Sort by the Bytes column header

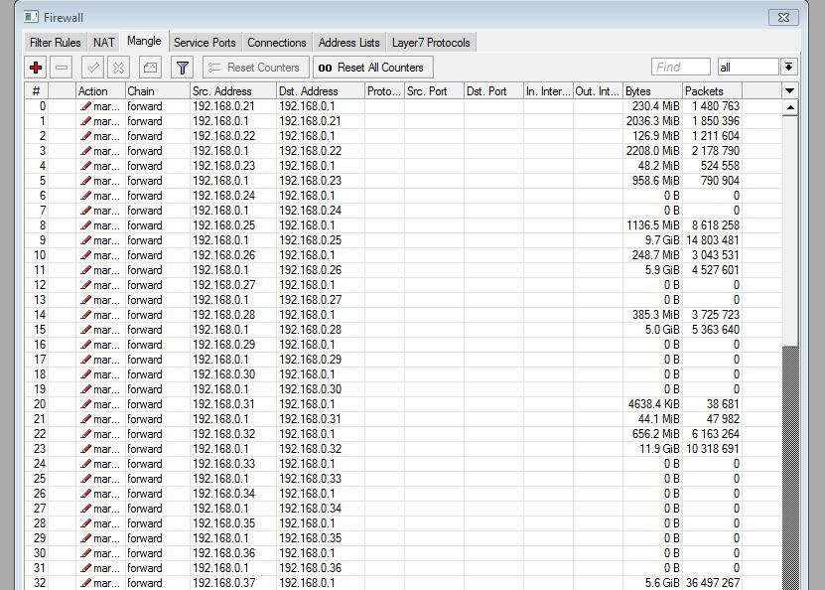[x=652, y=91]
